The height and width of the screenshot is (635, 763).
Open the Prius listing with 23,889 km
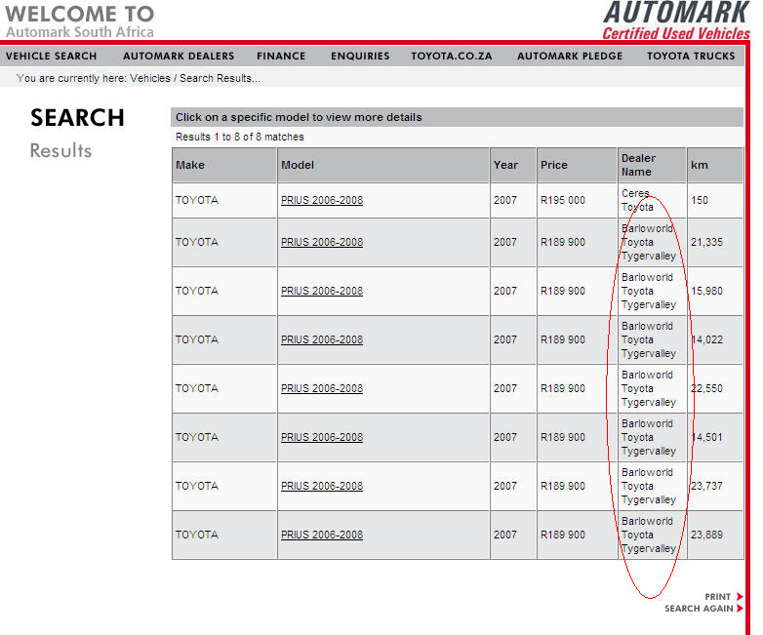(322, 535)
